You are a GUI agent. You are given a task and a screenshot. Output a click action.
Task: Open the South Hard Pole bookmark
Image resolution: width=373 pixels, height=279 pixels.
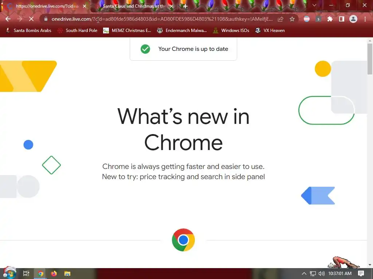coord(78,31)
